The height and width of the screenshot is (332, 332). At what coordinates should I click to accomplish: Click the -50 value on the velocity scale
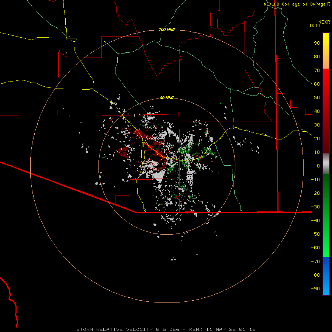315,234
